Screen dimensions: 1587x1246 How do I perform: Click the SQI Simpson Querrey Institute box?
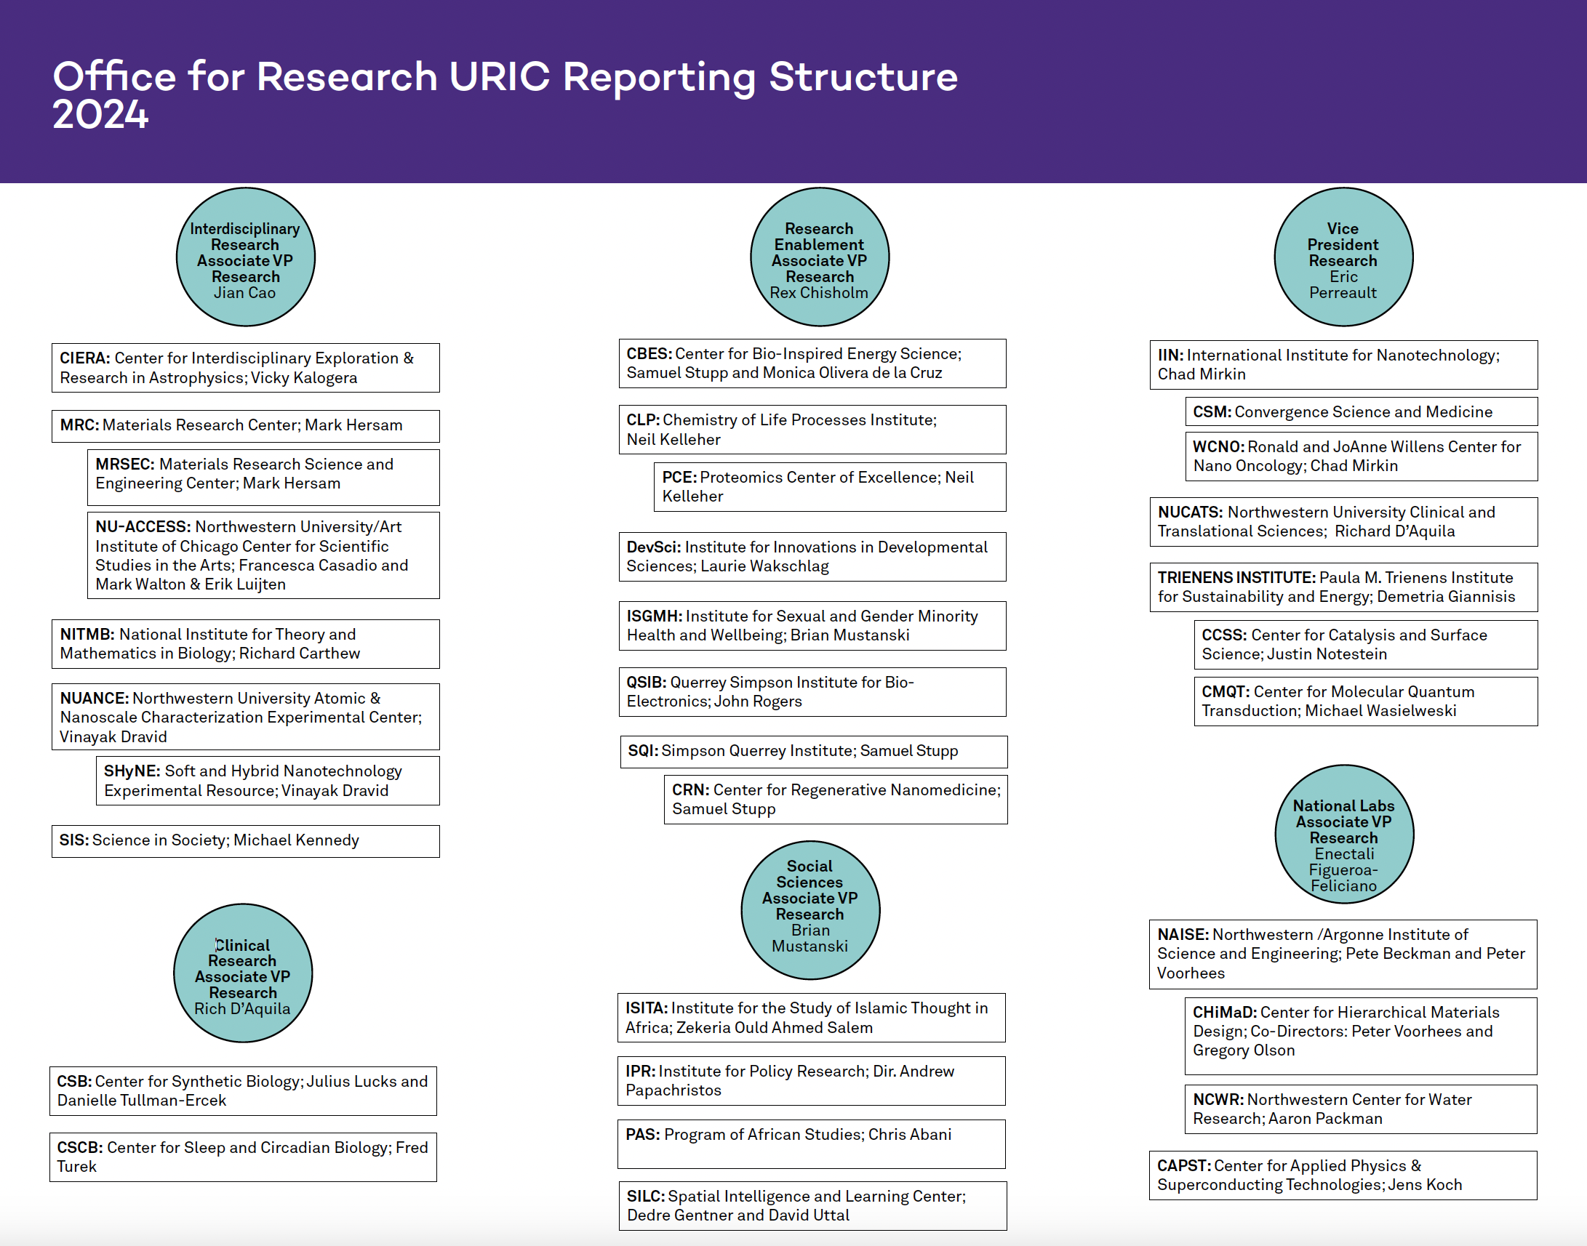[814, 752]
